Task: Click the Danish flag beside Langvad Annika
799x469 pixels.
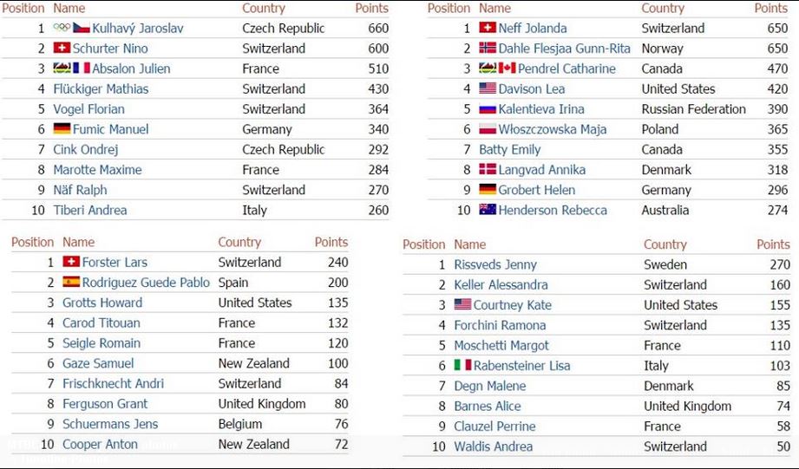Action: (488, 169)
